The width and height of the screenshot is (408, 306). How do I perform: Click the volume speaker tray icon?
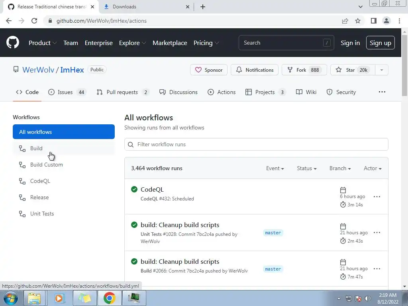coord(368,298)
